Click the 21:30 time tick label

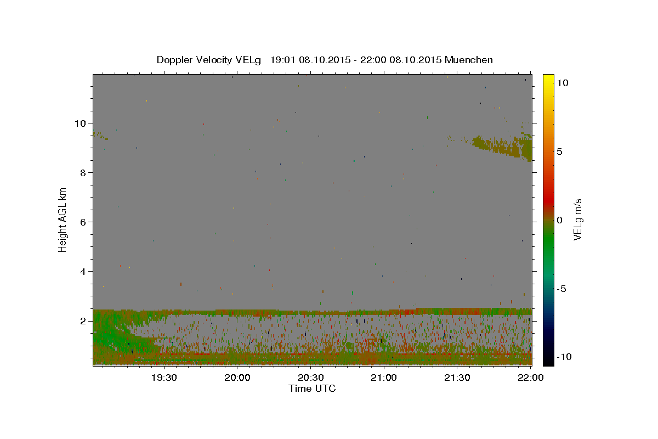[x=457, y=378]
